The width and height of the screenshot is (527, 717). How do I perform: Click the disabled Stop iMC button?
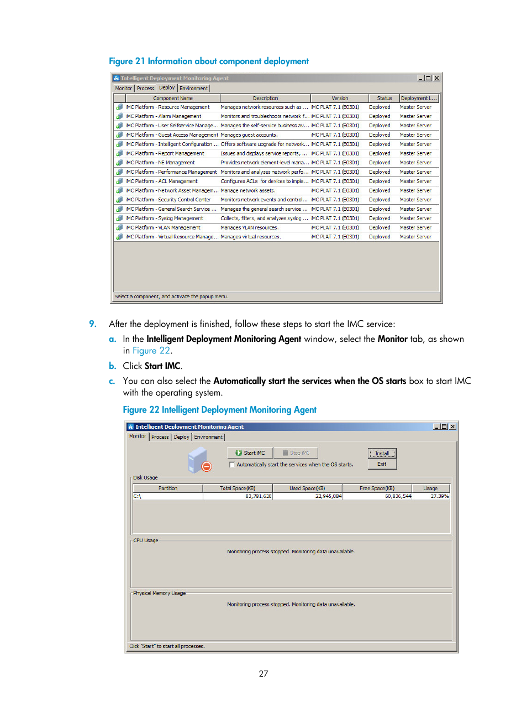tap(296, 453)
